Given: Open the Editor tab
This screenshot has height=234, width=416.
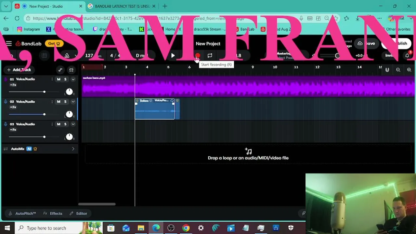Looking at the screenshot, I should pyautogui.click(x=78, y=214).
